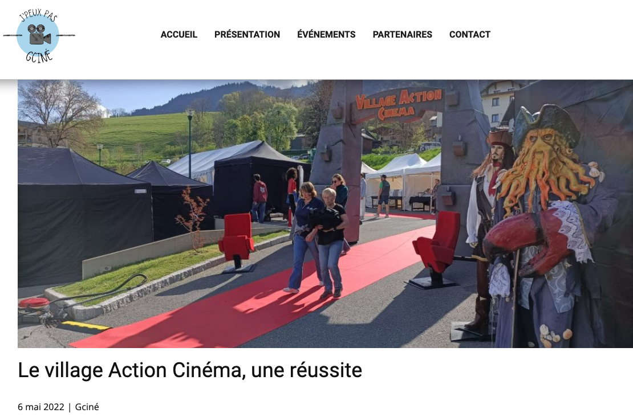Click the GCINÉ text under the logo
This screenshot has height=417, width=633.
(39, 56)
